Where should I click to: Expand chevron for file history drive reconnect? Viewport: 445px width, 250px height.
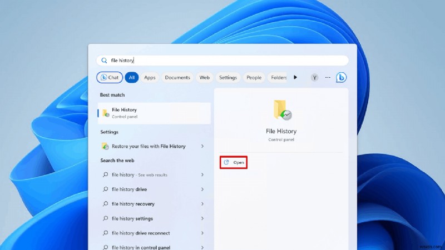tap(202, 233)
